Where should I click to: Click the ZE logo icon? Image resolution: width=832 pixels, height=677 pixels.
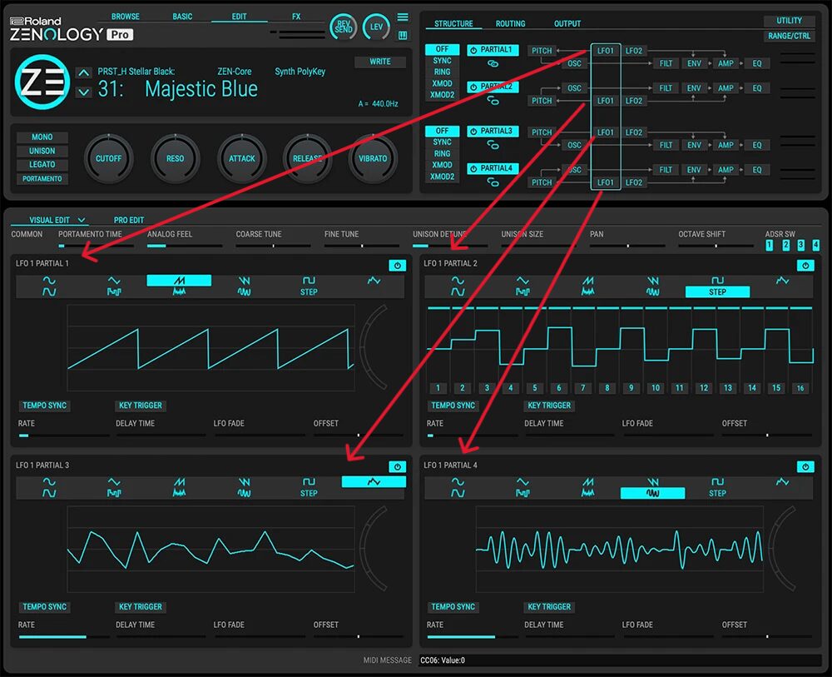tap(42, 82)
